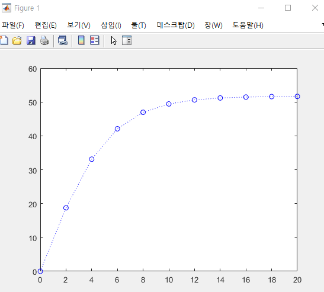Screen dimensions: 324x292
Task: Click the data marker at x=16
Action: (246, 97)
